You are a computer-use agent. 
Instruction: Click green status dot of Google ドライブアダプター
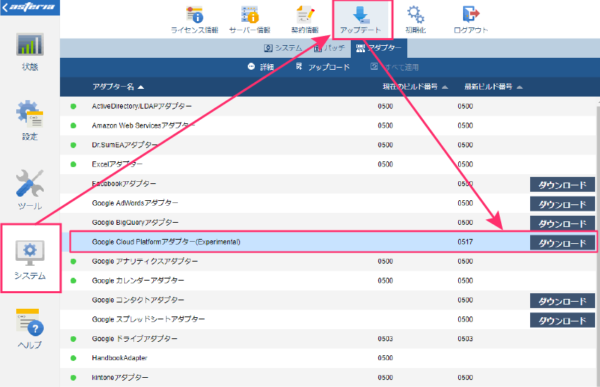73,339
